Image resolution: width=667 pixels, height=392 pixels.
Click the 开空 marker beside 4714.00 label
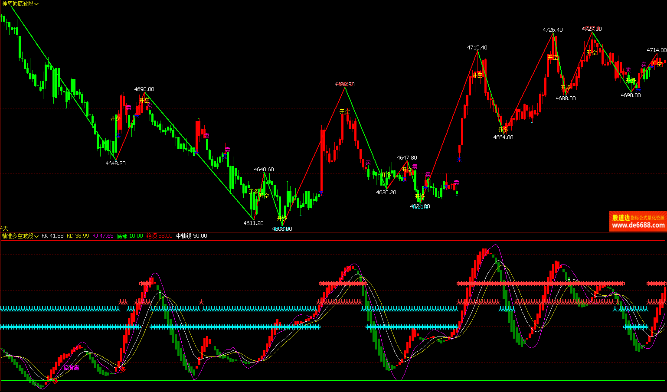[x=657, y=64]
